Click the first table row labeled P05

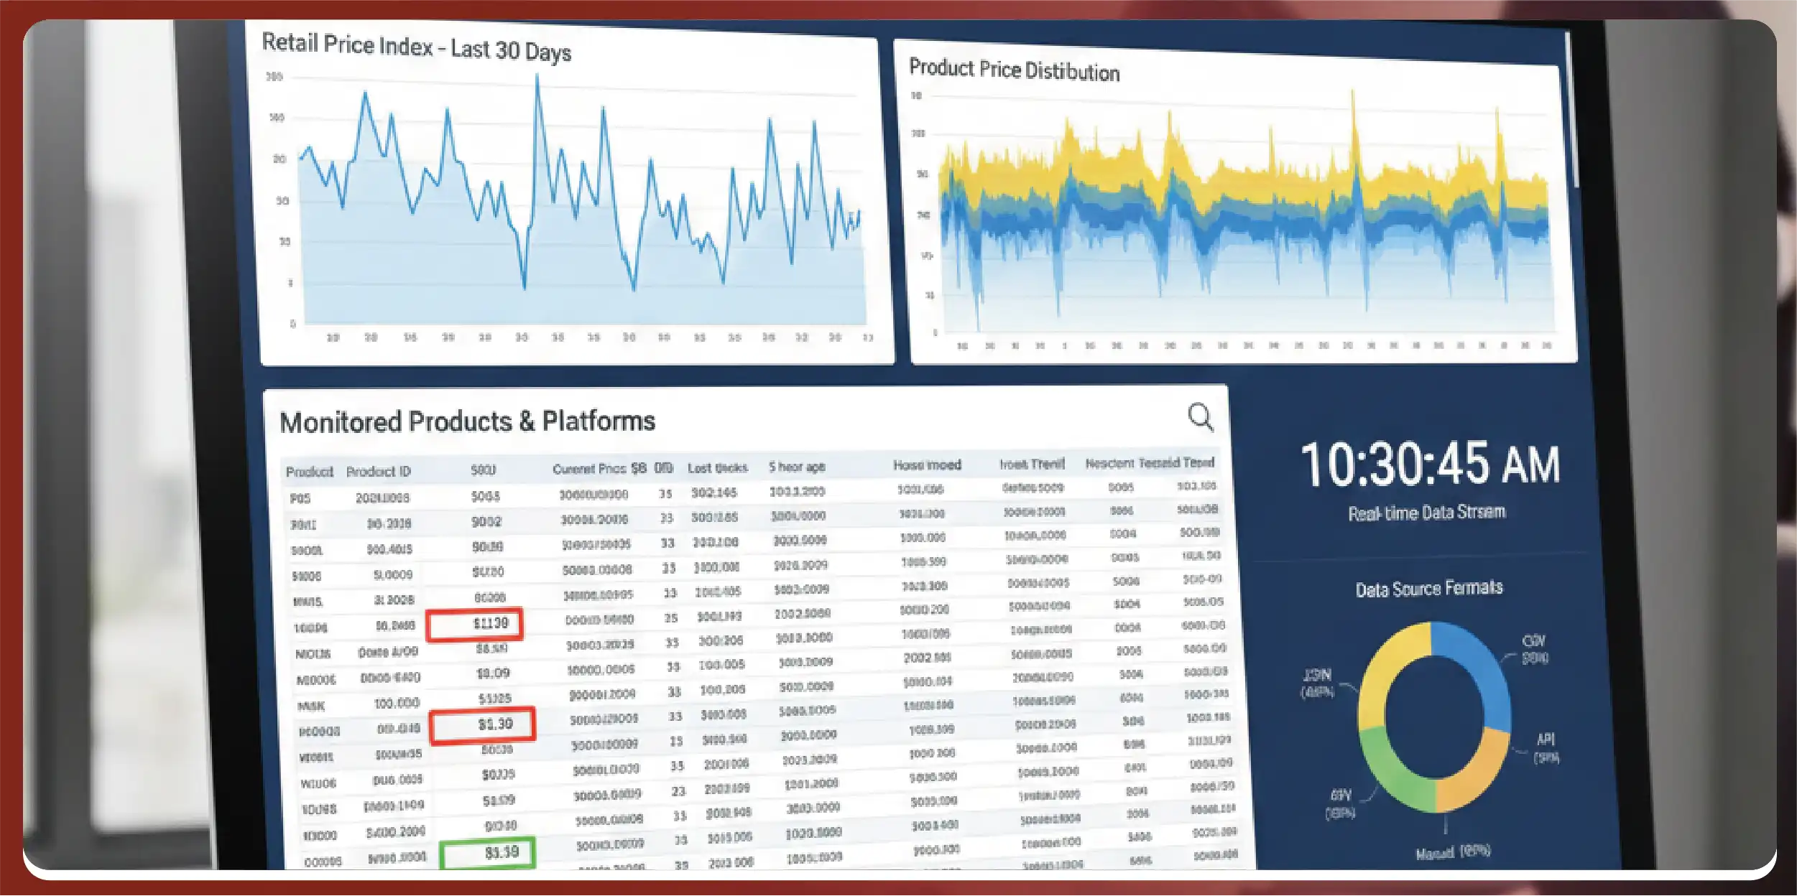point(300,498)
